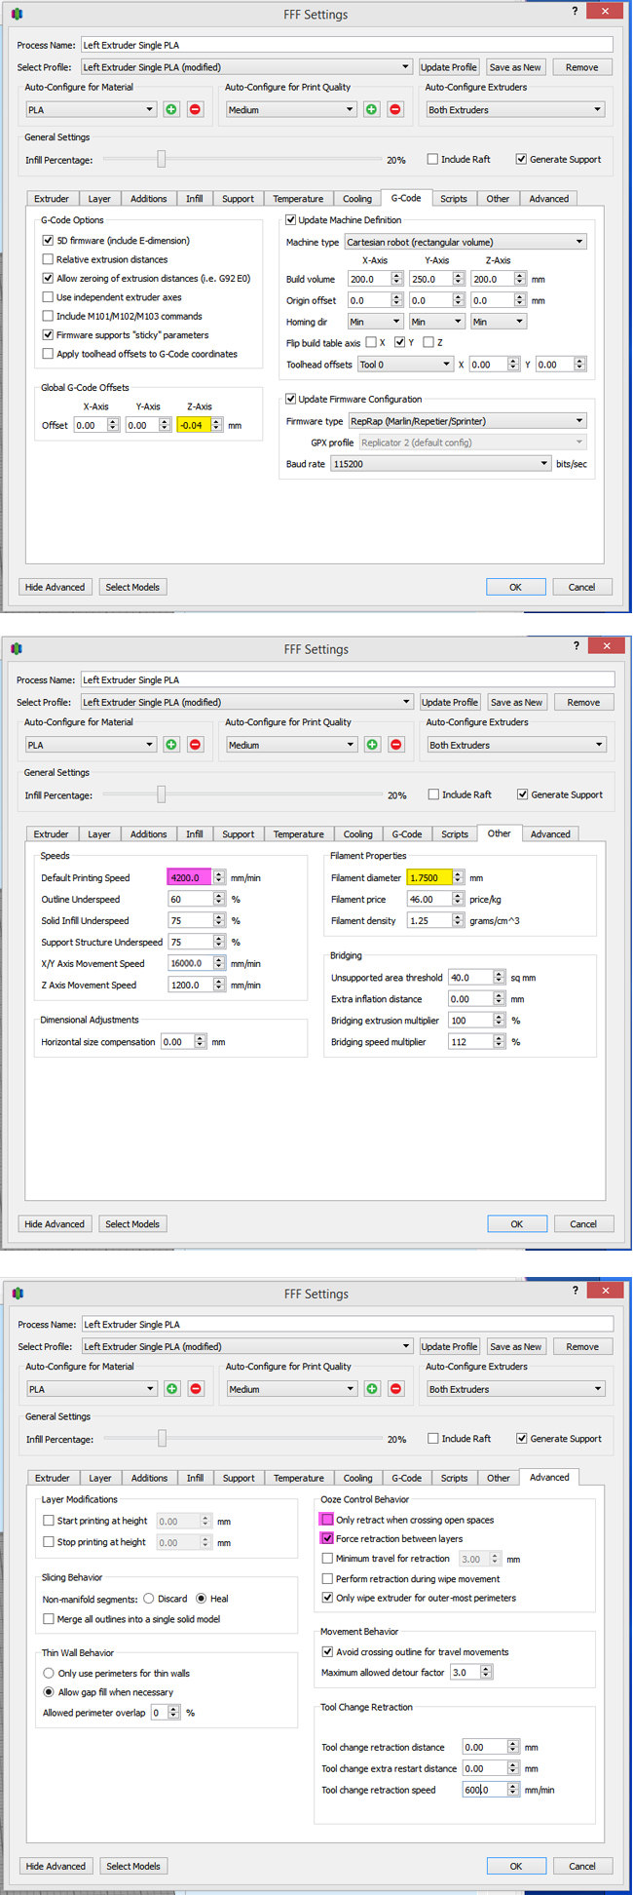Image resolution: width=633 pixels, height=1895 pixels.
Task: Enable Relative extrusion distances checkbox
Action: [x=48, y=259]
